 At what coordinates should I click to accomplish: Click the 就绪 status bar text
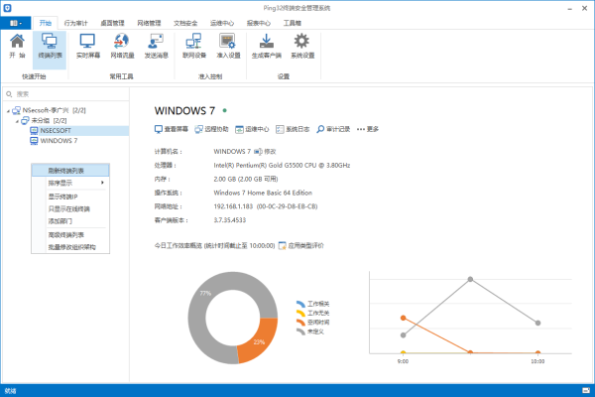tap(10, 390)
